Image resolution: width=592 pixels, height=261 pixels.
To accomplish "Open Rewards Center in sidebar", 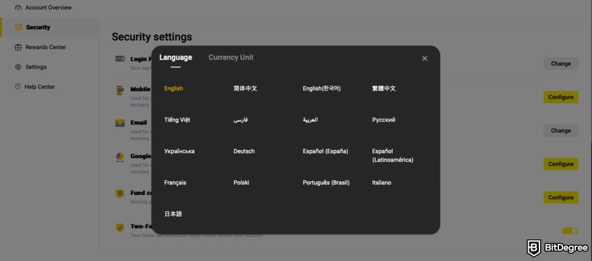I will 46,47.
